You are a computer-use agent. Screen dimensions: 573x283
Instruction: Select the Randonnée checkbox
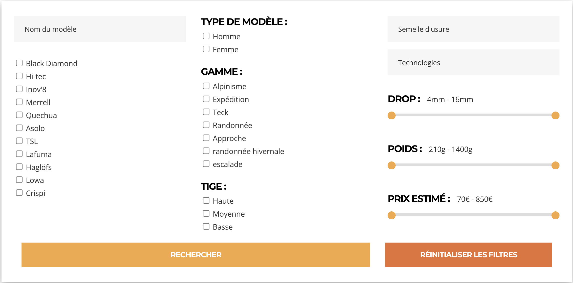coord(206,125)
